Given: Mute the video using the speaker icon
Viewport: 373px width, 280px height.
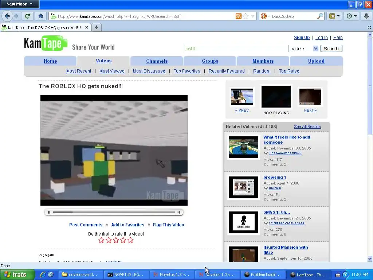Looking at the screenshot, I should click(x=178, y=213).
